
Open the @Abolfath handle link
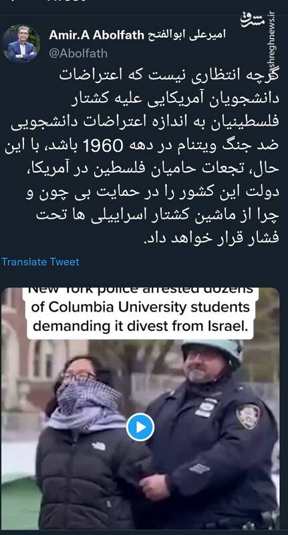(78, 53)
